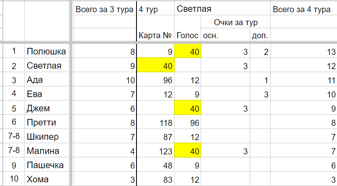The image size is (337, 186).
Task: Select the Ева name cell
Action: (x=47, y=93)
